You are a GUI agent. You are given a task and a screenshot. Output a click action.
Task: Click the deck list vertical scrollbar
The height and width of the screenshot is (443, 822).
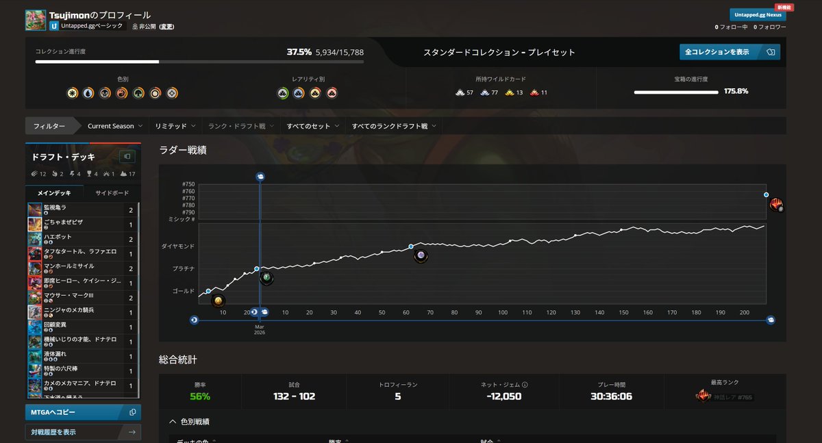139,299
